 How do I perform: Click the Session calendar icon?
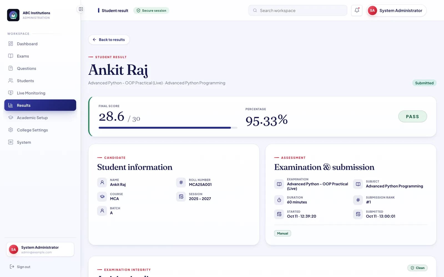(181, 197)
